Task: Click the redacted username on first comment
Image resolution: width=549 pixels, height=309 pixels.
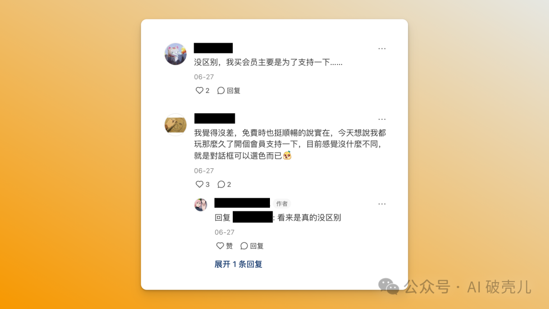Action: (x=213, y=48)
